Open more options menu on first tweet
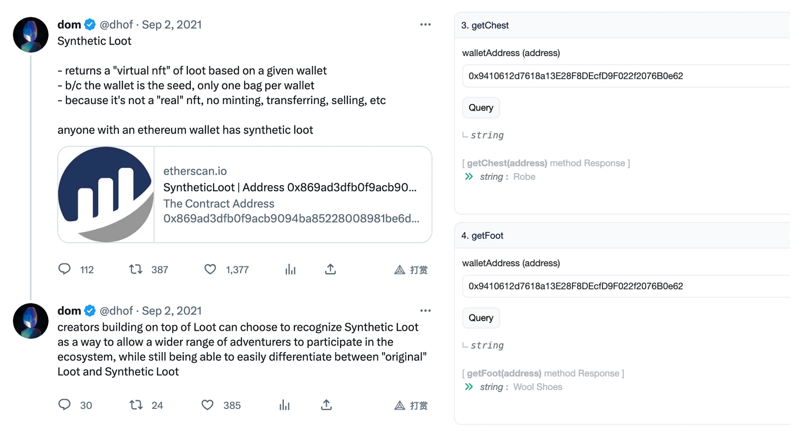Viewport: 803px width, 431px height. [x=425, y=25]
